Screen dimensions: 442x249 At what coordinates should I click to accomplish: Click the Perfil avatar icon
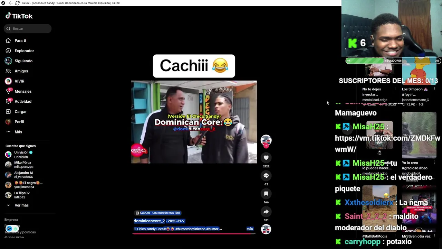coord(8,122)
